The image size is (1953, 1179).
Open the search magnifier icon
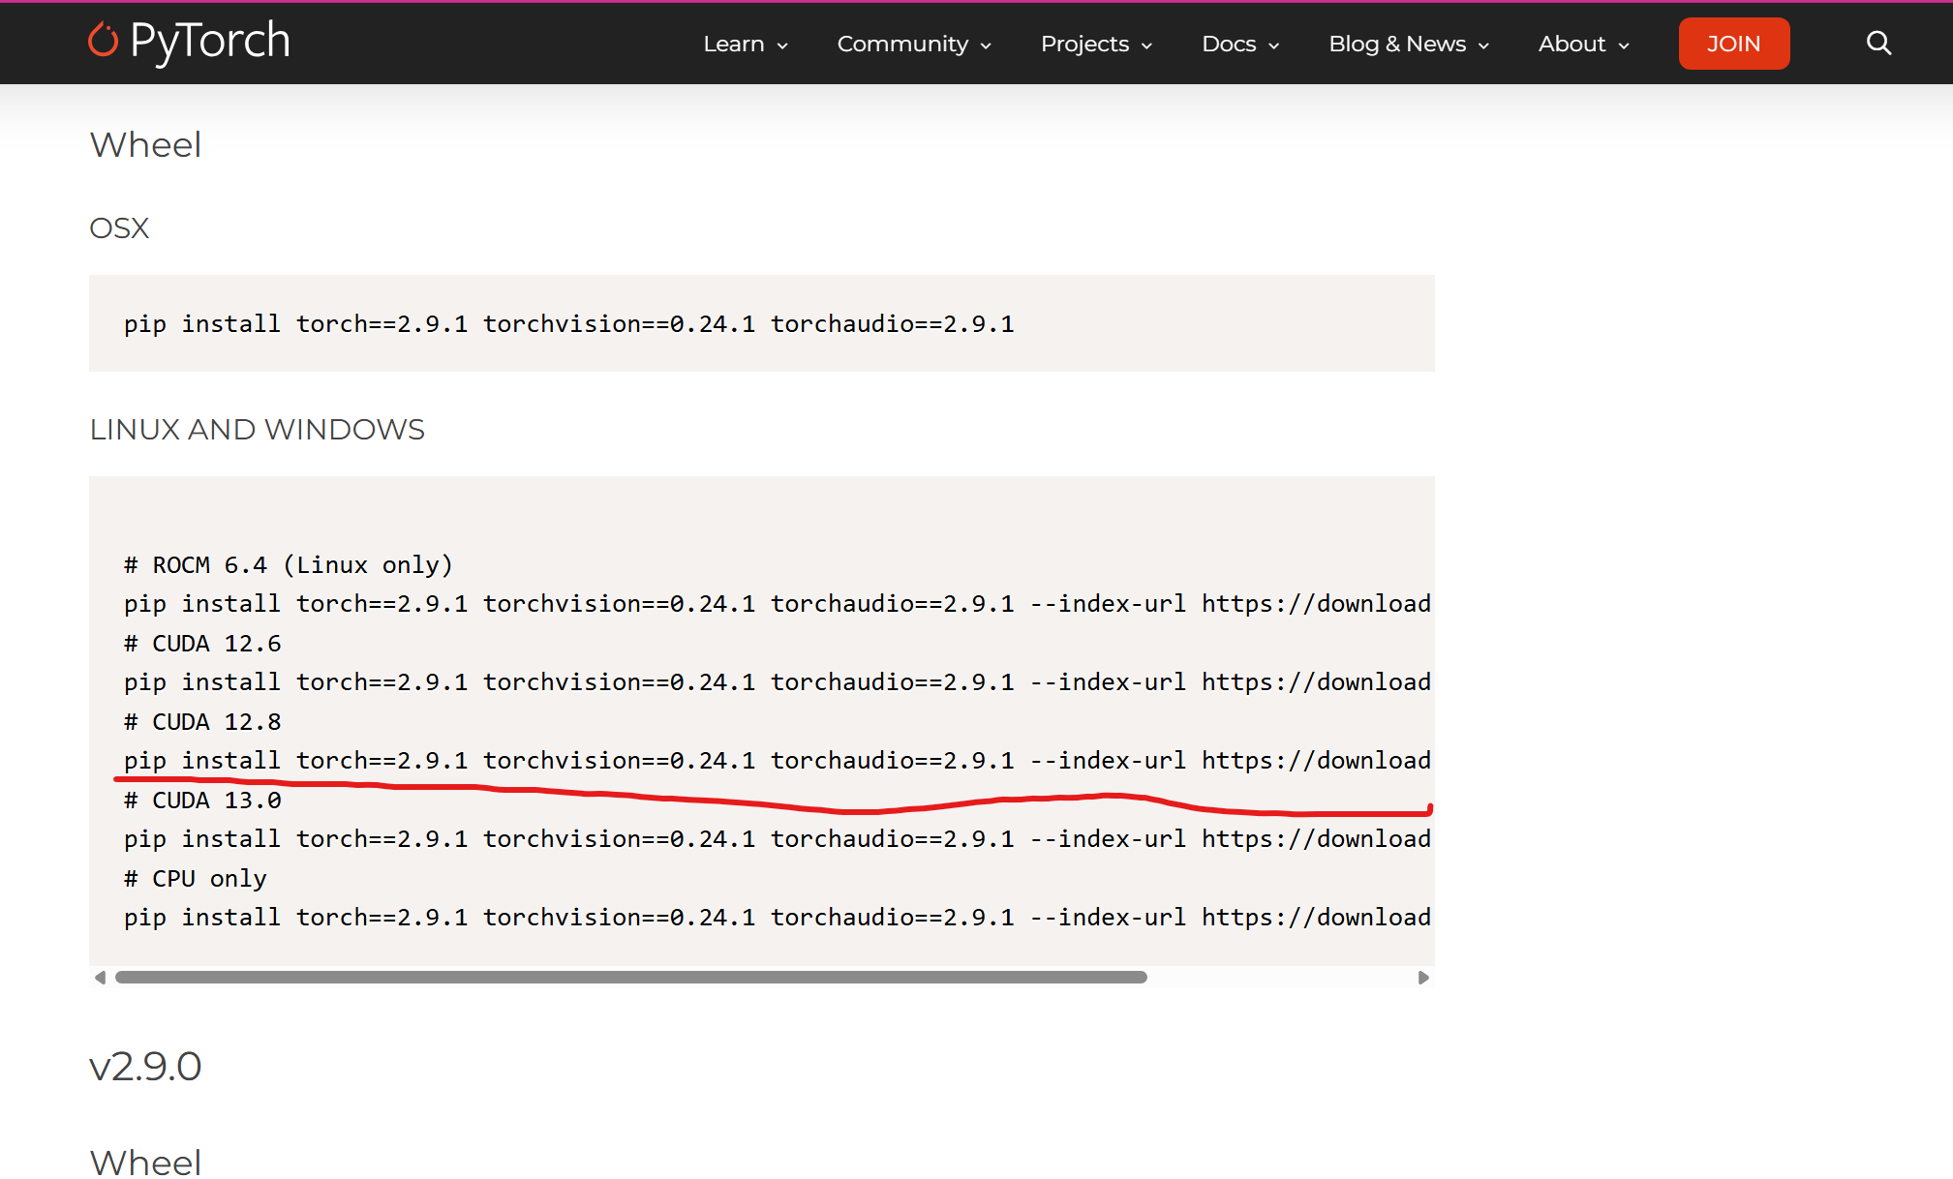click(1877, 44)
